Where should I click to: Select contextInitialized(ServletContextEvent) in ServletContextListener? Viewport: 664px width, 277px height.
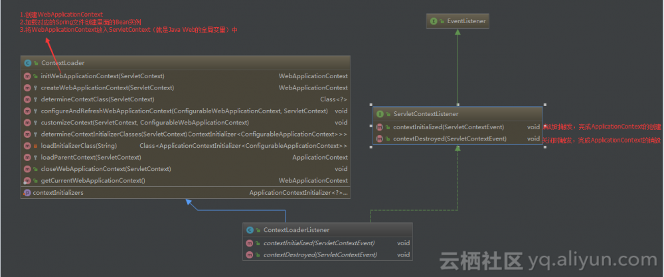click(x=448, y=127)
